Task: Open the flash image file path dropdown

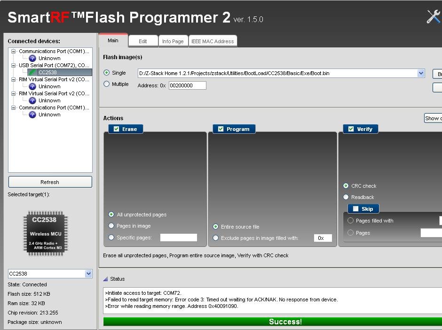Action: coord(421,73)
